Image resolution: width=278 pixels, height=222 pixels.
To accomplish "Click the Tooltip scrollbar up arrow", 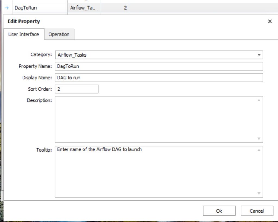I will [x=259, y=150].
